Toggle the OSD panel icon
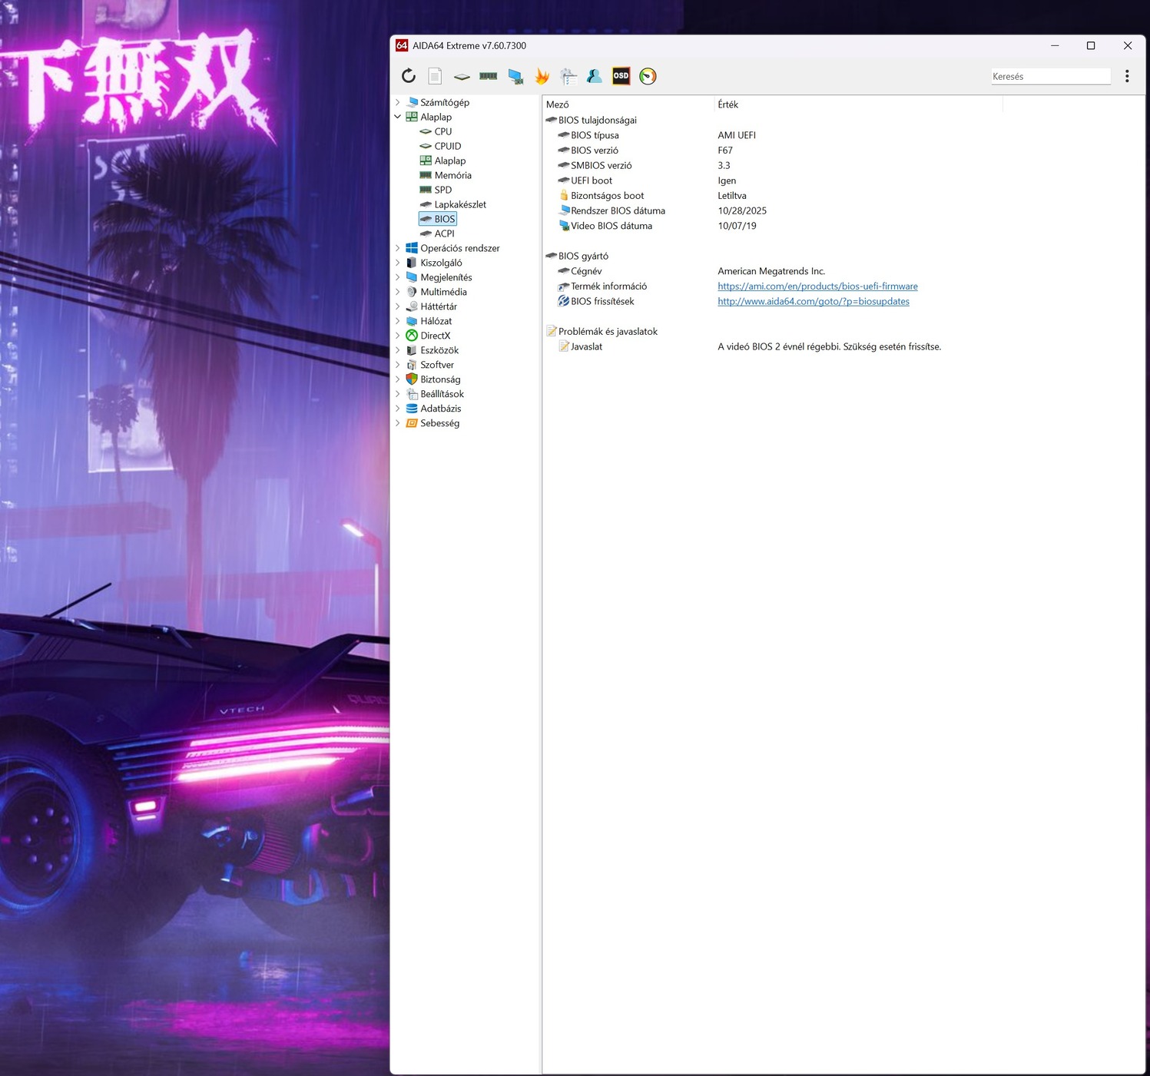Viewport: 1150px width, 1076px height. pyautogui.click(x=621, y=76)
